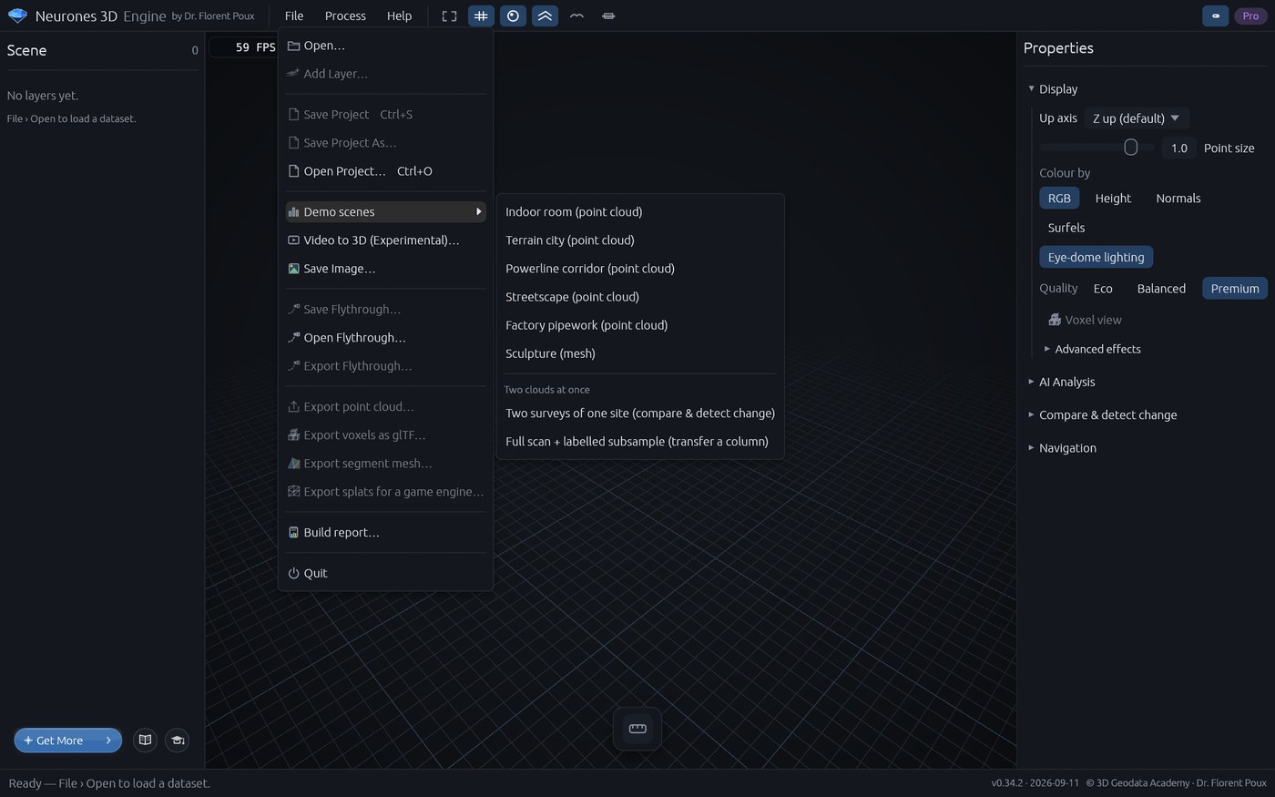Click the Open Flythrough… path icon
The width and height of the screenshot is (1275, 797).
coord(293,338)
